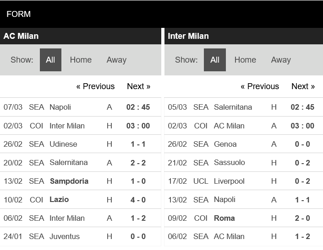Switch to AC Milan Home filter

click(x=81, y=60)
